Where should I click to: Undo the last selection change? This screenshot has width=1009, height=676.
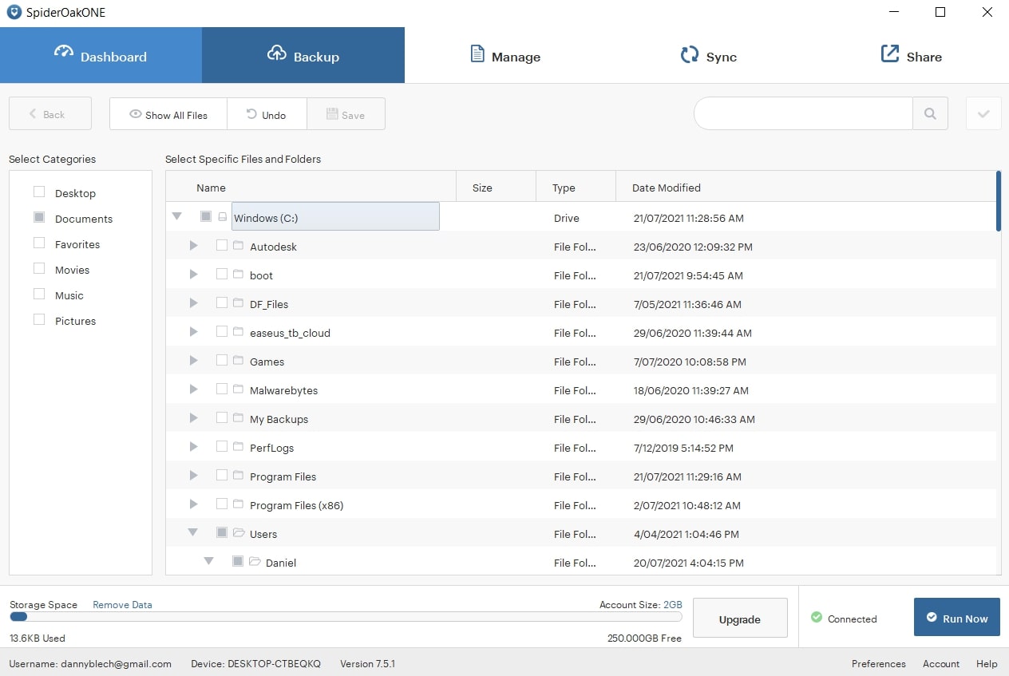click(267, 114)
